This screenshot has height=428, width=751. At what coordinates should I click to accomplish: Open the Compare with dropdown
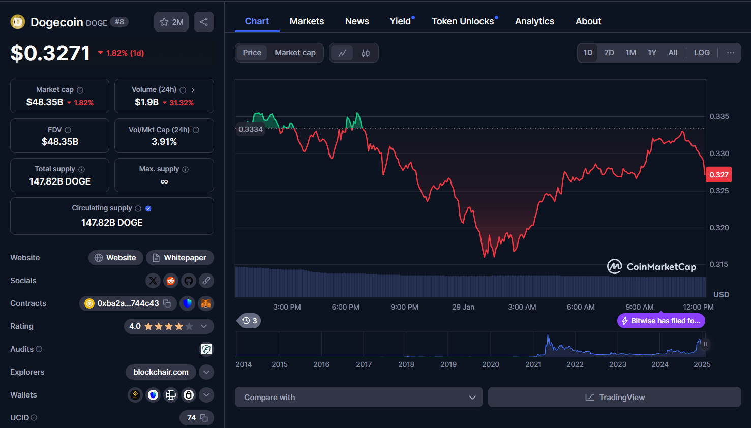(x=359, y=397)
